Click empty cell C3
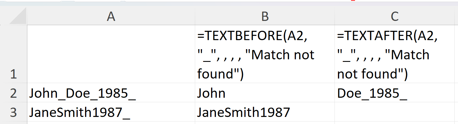This screenshot has width=458, height=124. 395,112
